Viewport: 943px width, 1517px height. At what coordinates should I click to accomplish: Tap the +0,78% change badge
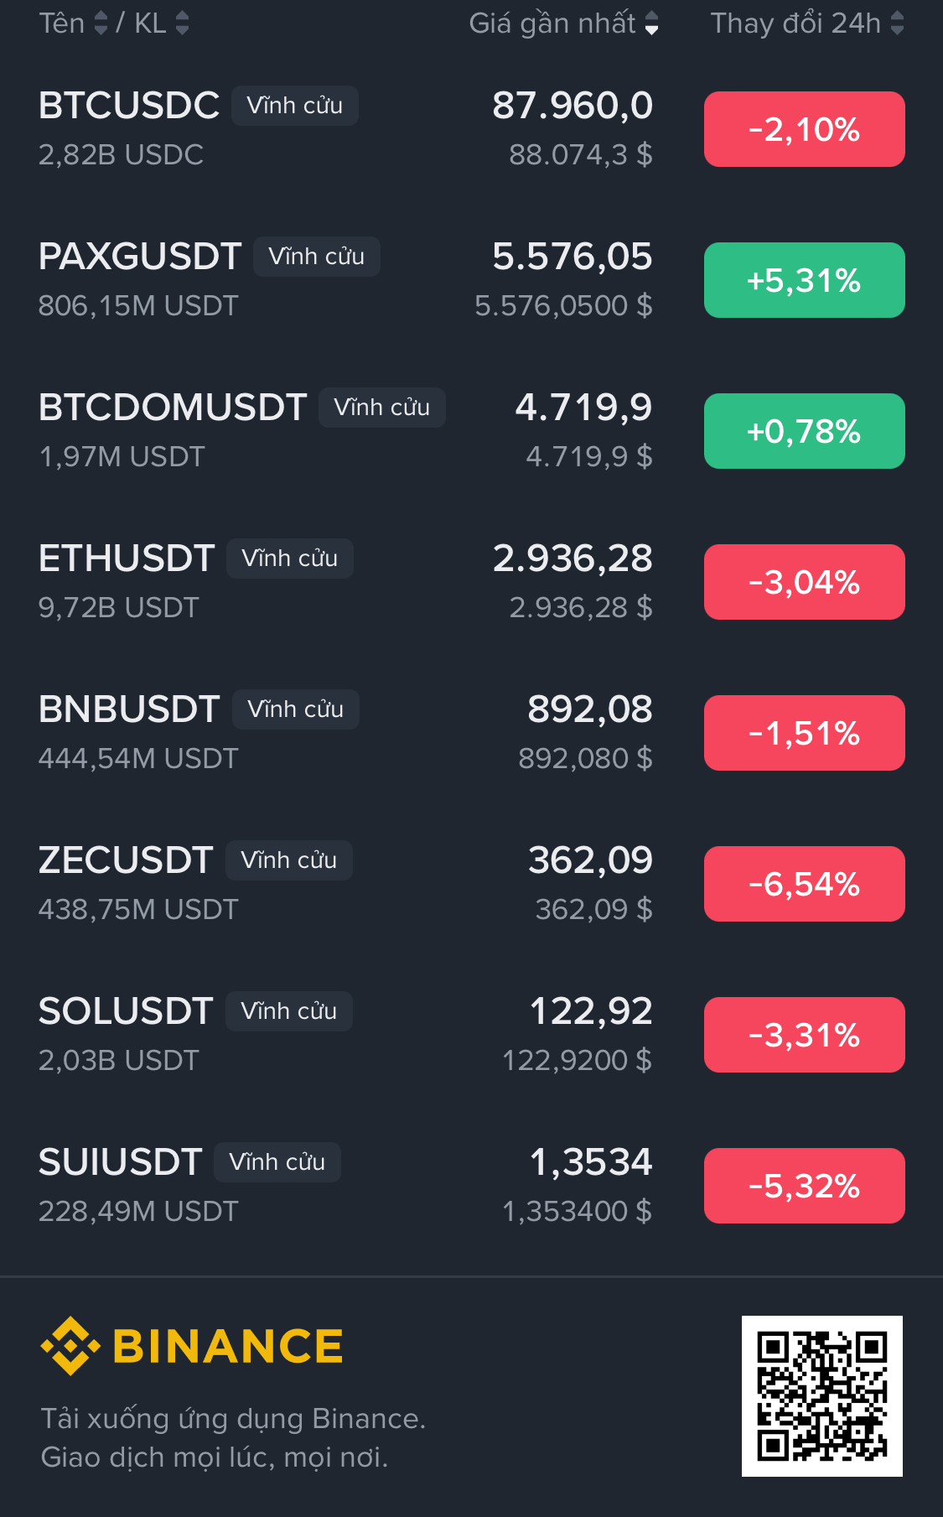pos(804,431)
